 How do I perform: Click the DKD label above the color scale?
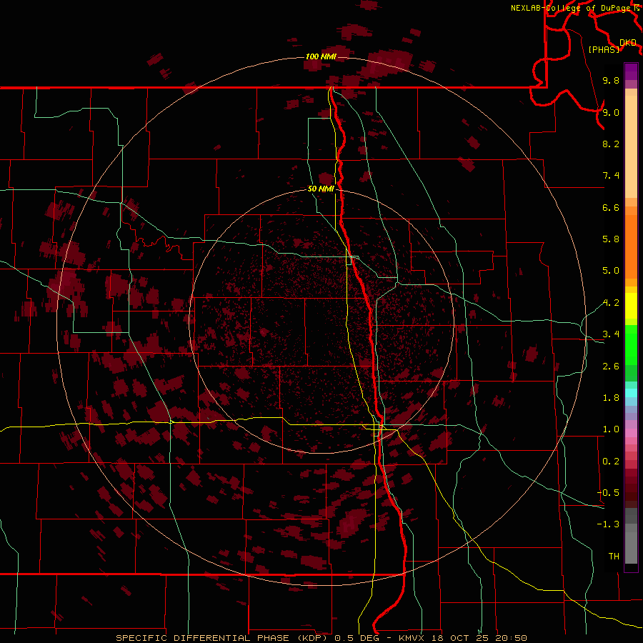pyautogui.click(x=628, y=43)
